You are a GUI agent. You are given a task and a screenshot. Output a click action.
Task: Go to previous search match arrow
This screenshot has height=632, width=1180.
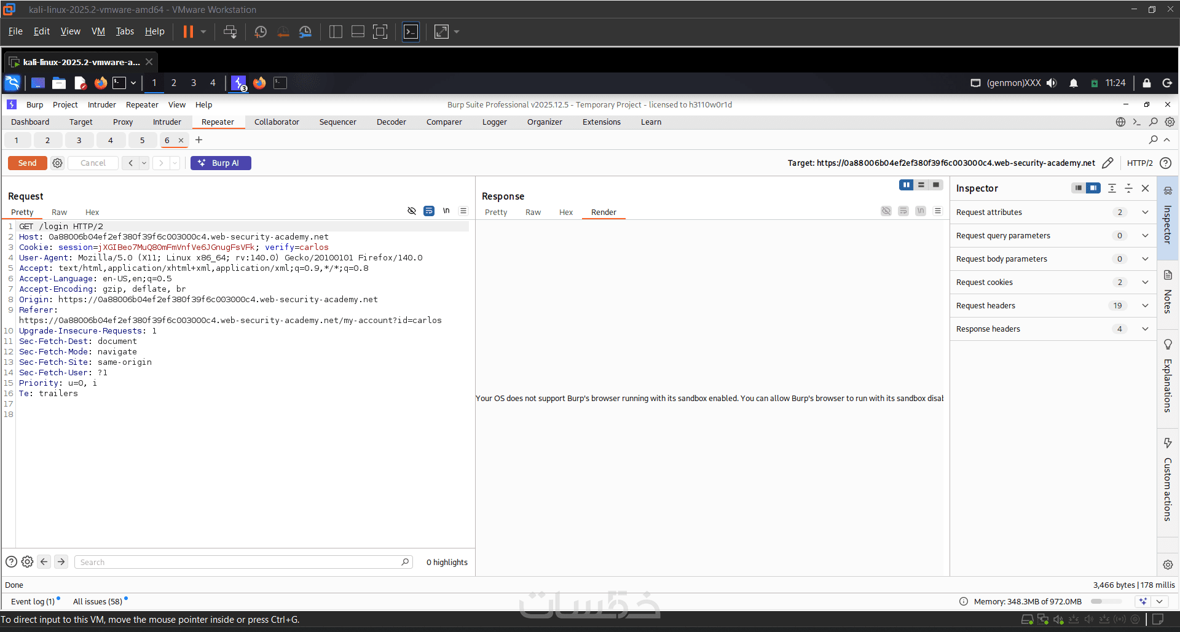[44, 561]
